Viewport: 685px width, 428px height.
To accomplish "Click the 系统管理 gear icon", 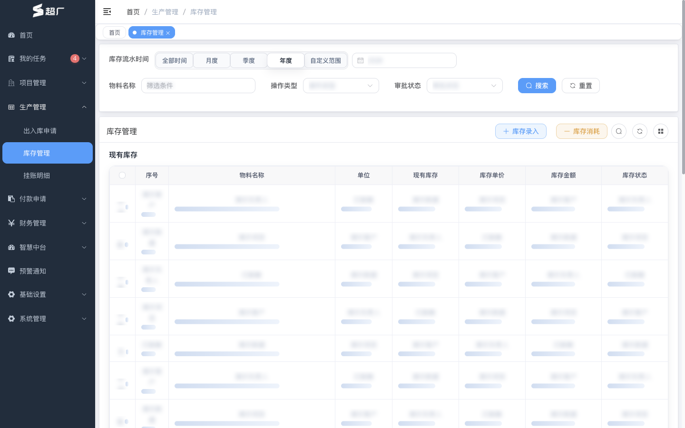I will tap(11, 319).
